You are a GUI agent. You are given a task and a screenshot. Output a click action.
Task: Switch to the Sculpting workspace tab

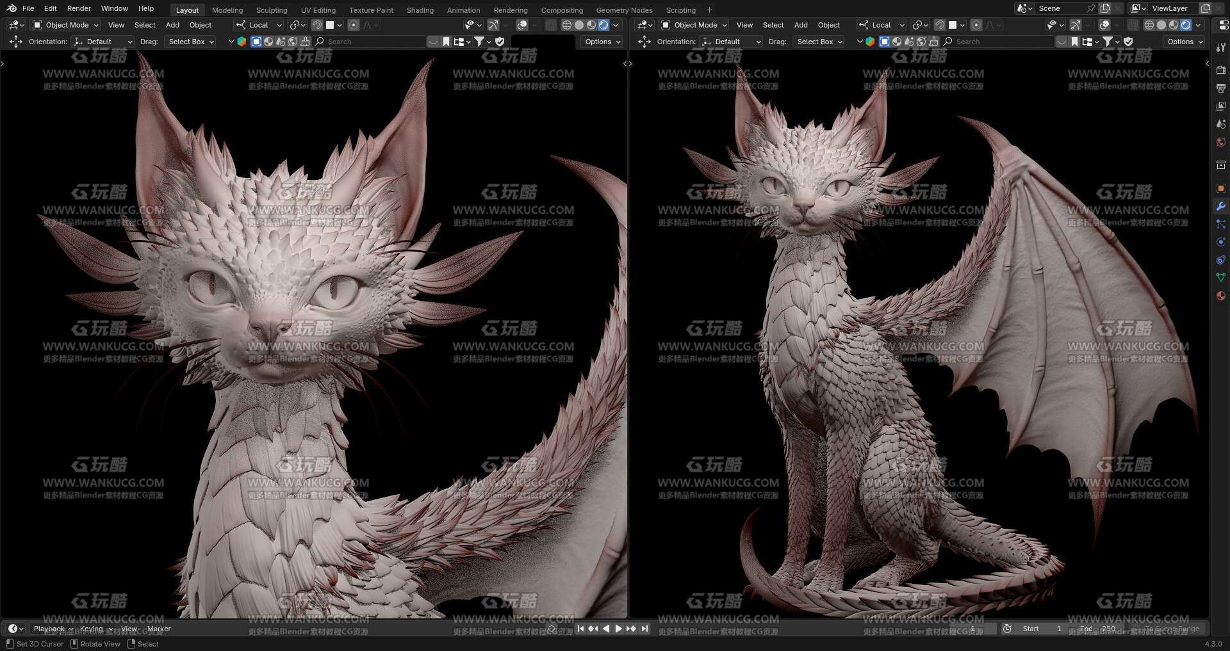click(272, 10)
